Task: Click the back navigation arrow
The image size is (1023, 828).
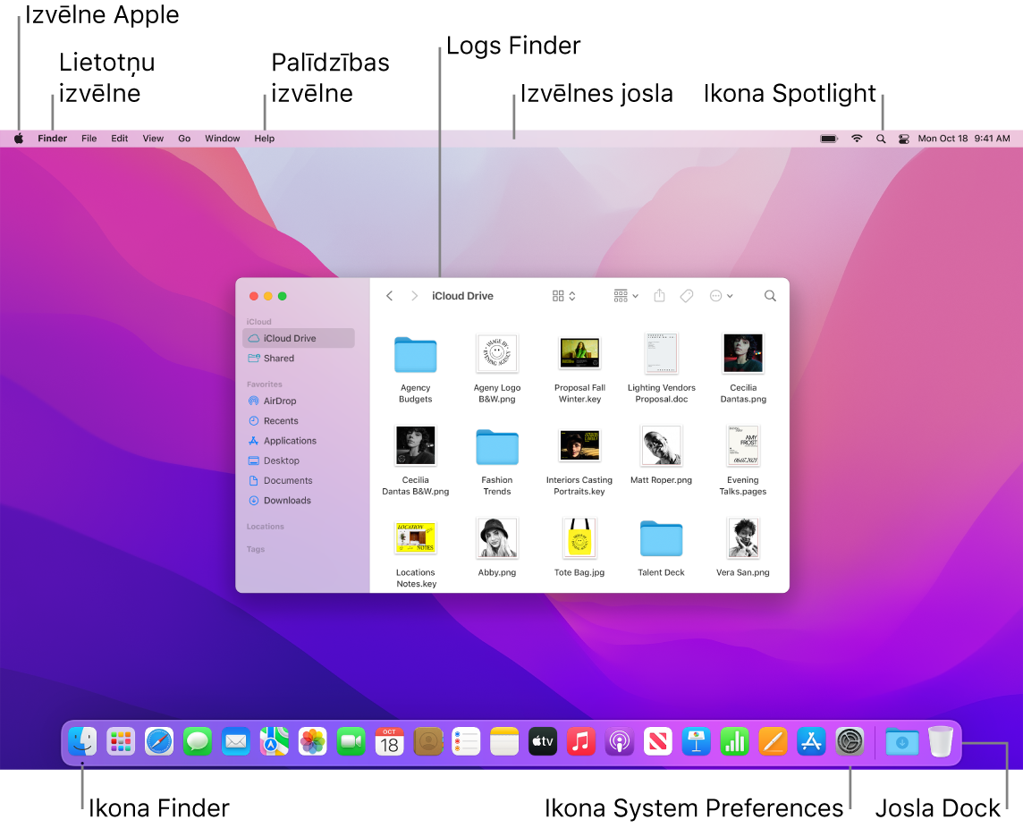Action: (389, 295)
